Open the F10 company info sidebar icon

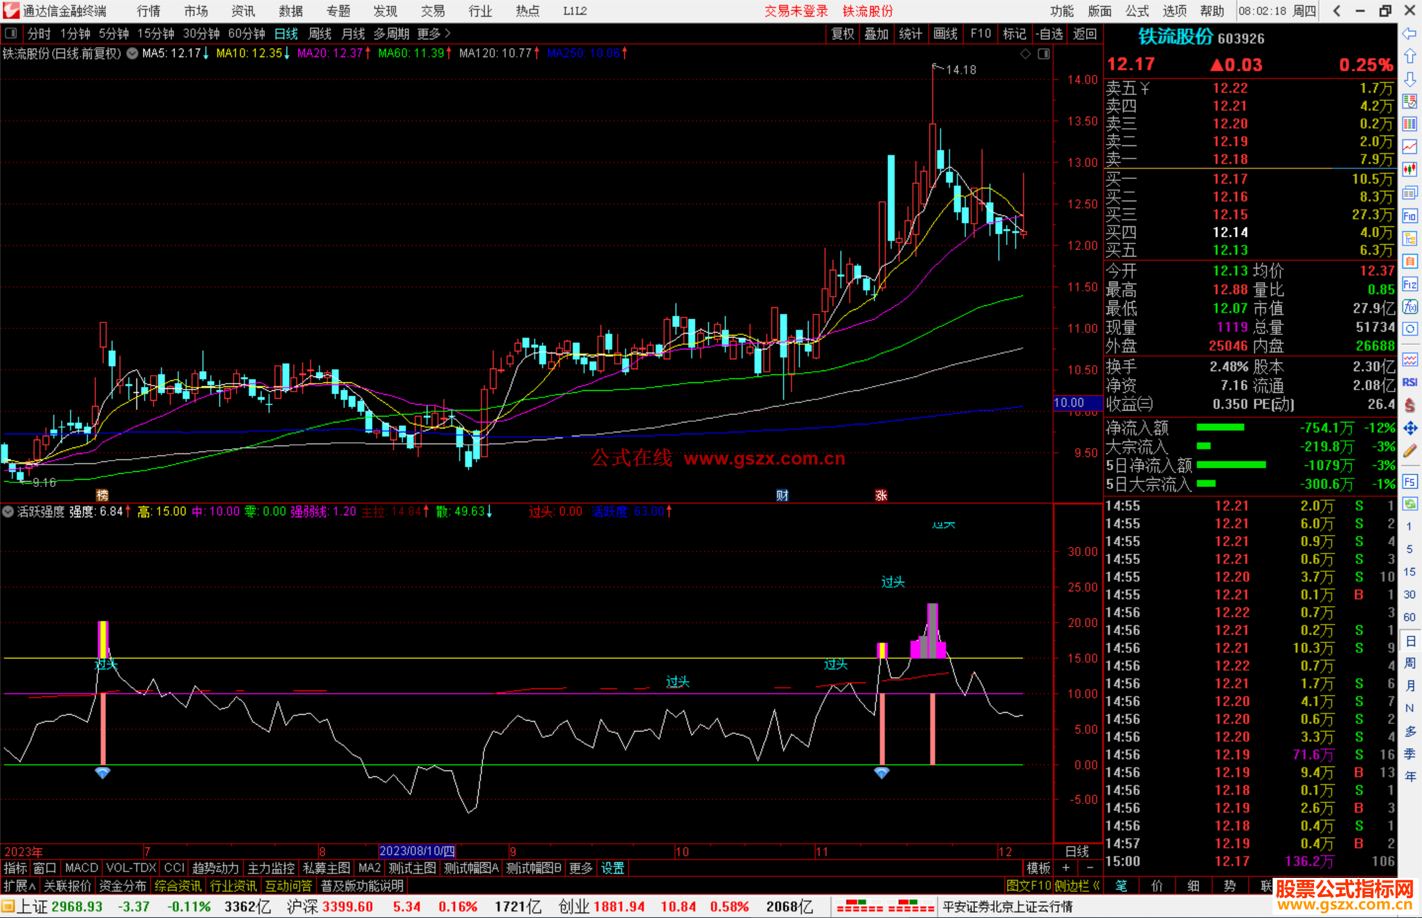(x=1409, y=217)
